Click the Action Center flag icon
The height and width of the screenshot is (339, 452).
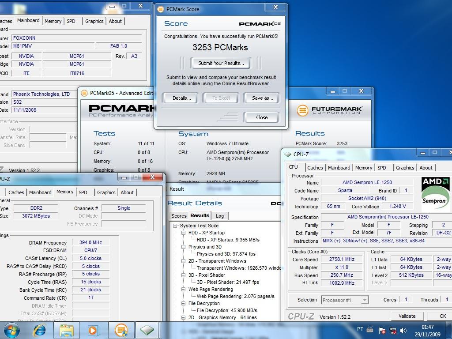(x=382, y=330)
